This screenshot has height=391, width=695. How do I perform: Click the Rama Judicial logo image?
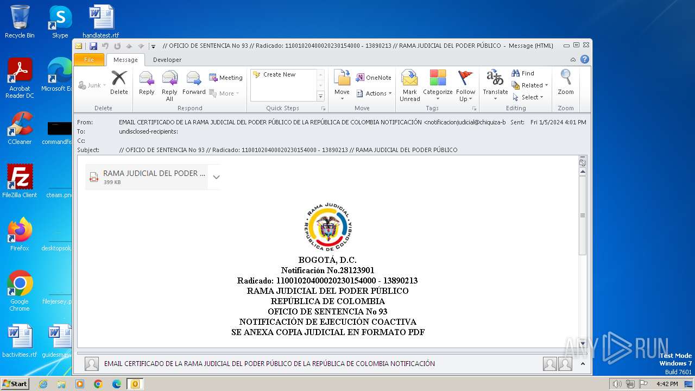point(327,228)
